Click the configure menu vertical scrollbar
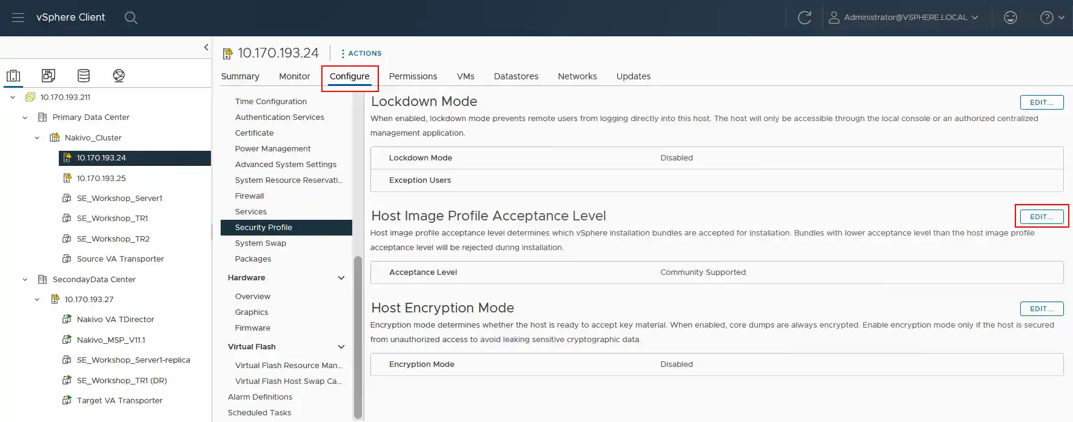Viewport: 1073px width, 422px height. click(358, 338)
